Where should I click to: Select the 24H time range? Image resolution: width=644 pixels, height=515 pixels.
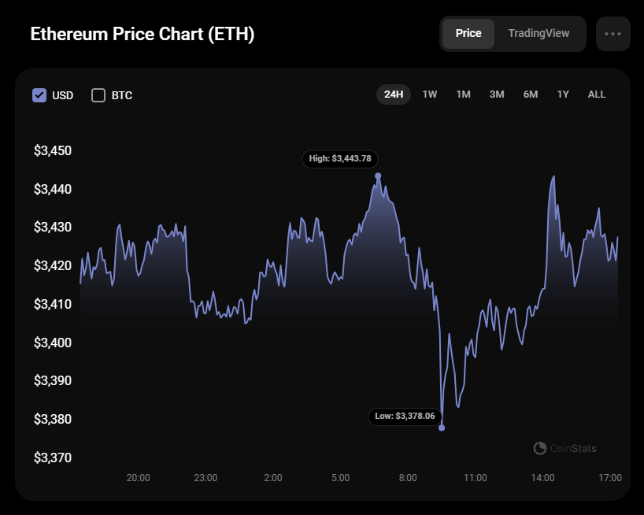coord(394,94)
